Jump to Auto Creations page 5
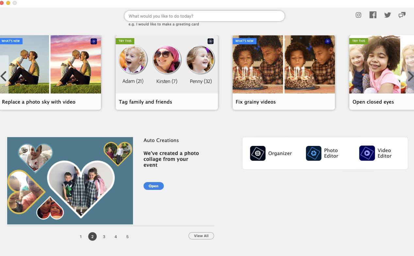Viewport: 414px width, 256px height. tap(127, 237)
